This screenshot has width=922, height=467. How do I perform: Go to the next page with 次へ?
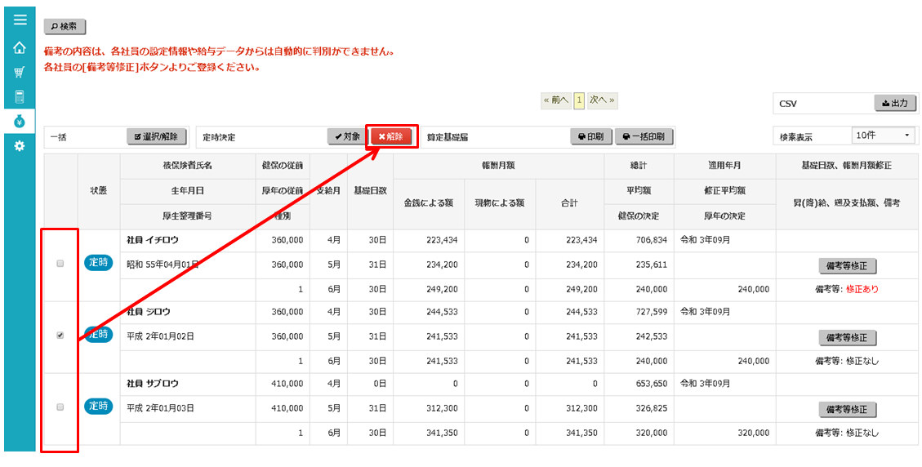click(602, 100)
